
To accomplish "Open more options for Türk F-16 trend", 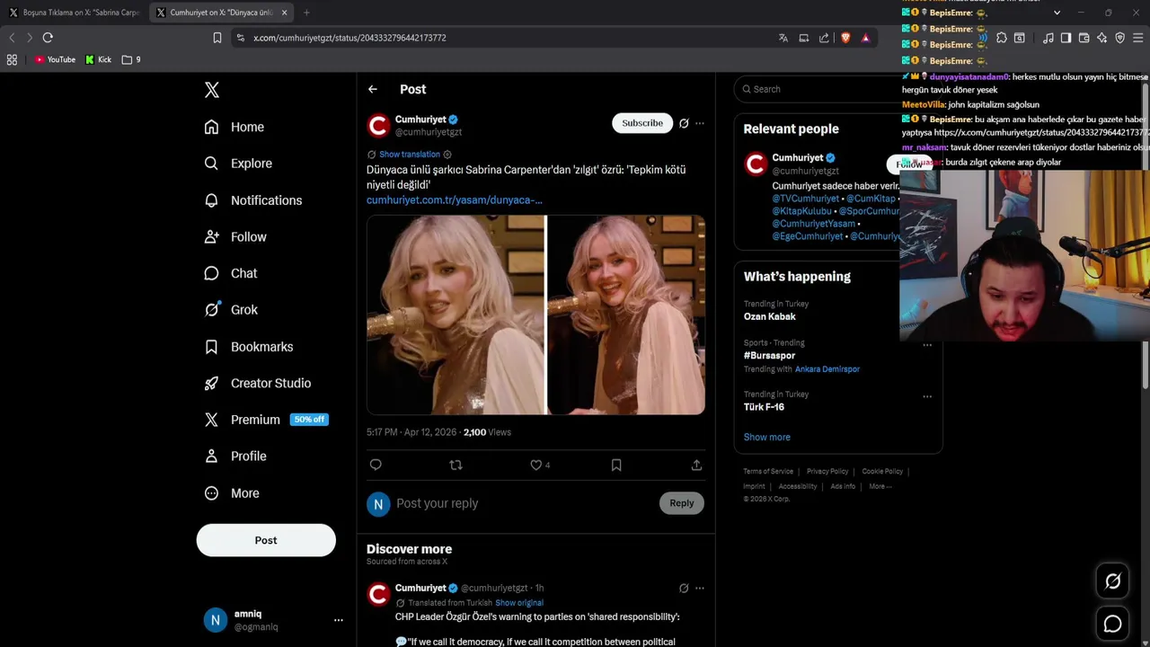I will [x=927, y=396].
